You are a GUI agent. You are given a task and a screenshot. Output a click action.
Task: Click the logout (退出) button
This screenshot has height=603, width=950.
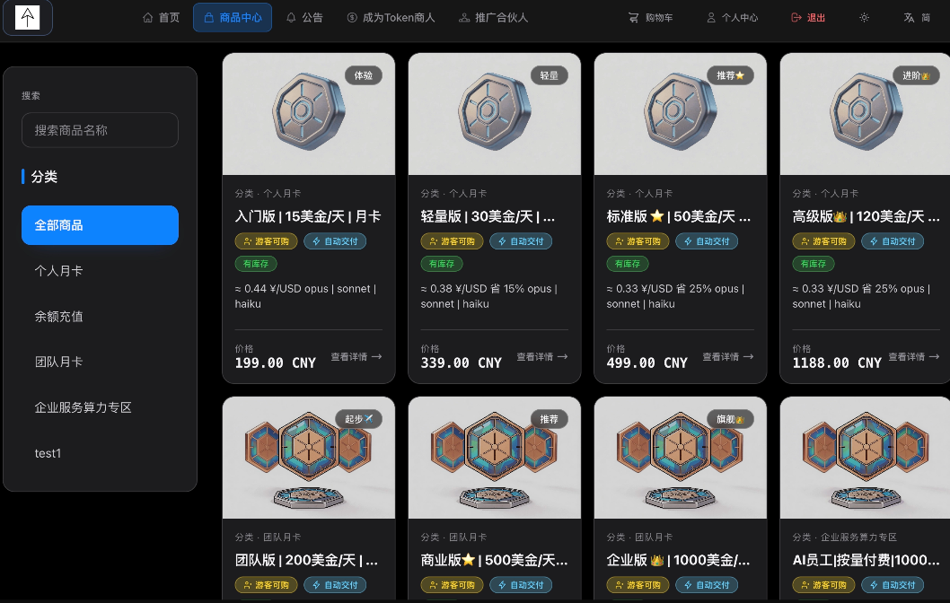click(808, 18)
